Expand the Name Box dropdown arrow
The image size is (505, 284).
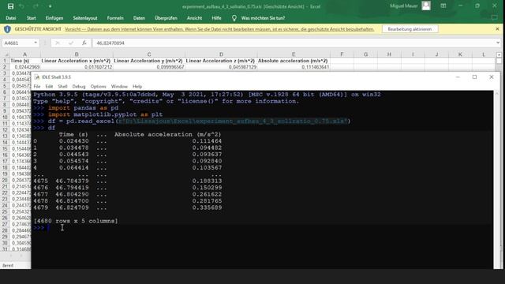pyautogui.click(x=36, y=43)
